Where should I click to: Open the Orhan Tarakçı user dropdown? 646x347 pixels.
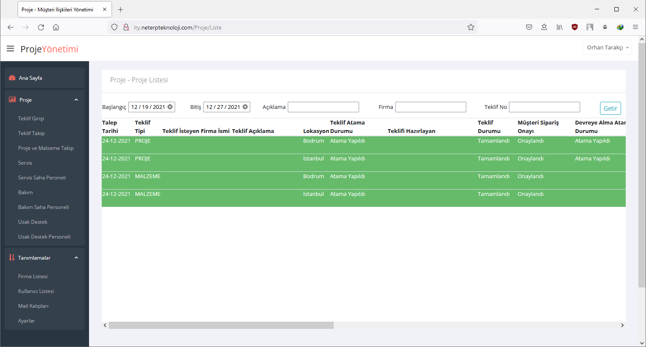(x=607, y=48)
